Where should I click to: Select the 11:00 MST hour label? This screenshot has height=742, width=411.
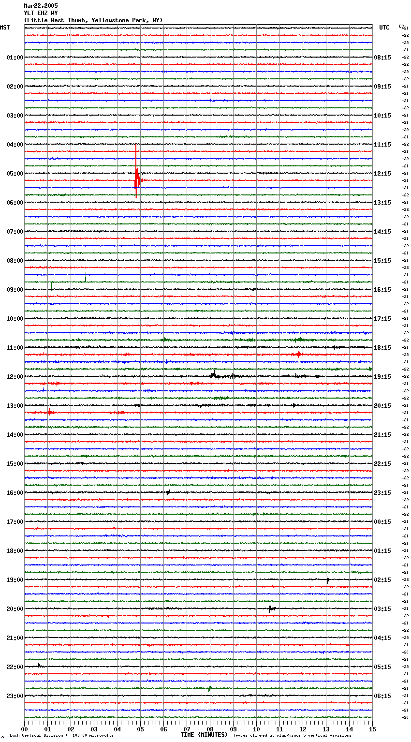click(x=15, y=348)
